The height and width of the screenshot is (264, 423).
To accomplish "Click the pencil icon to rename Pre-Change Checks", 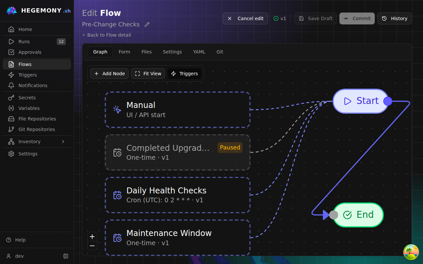I will click(x=147, y=24).
